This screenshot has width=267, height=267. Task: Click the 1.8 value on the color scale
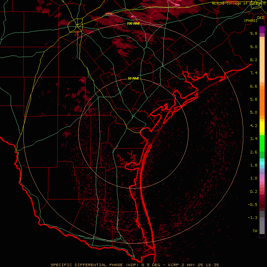pyautogui.click(x=254, y=165)
